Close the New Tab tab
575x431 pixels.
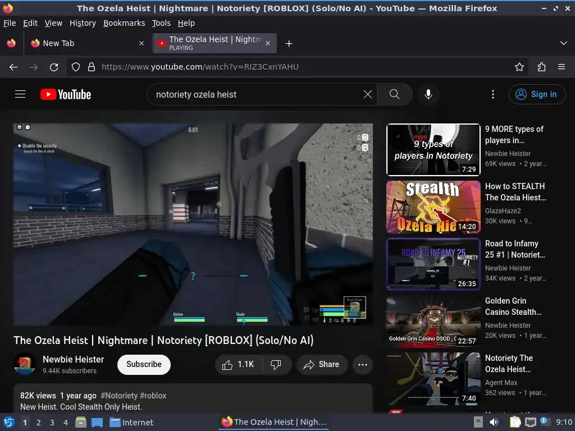point(141,43)
